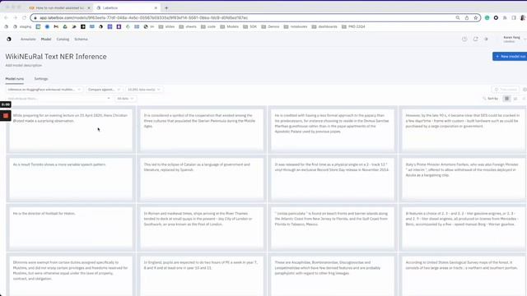
Task: Click Add model description text
Action: (x=24, y=66)
